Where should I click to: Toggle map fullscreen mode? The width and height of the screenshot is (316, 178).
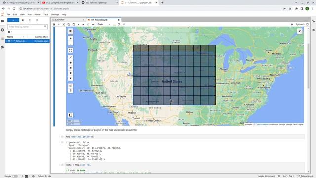pyautogui.click(x=70, y=50)
